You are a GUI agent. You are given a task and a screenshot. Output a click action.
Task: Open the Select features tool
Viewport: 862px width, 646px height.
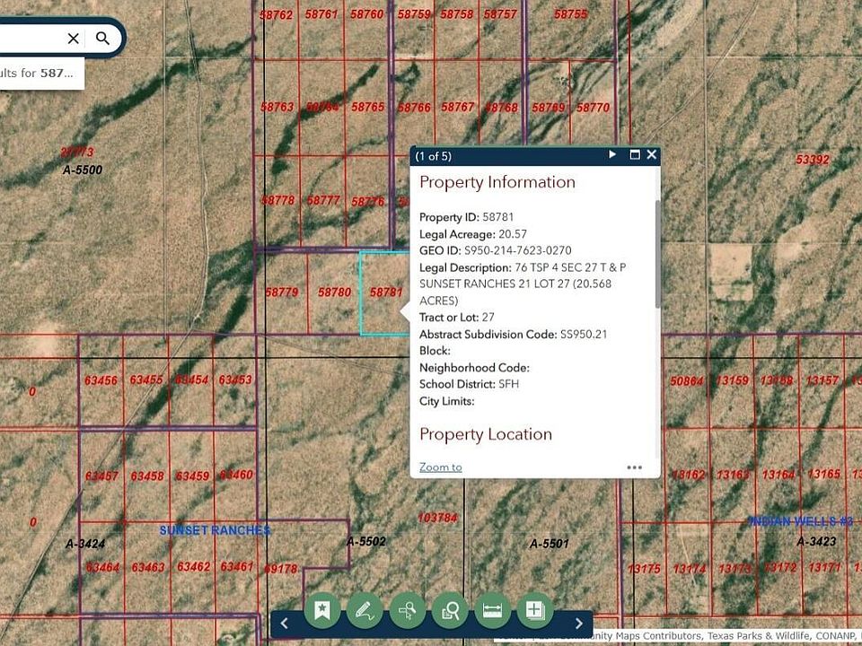(408, 610)
